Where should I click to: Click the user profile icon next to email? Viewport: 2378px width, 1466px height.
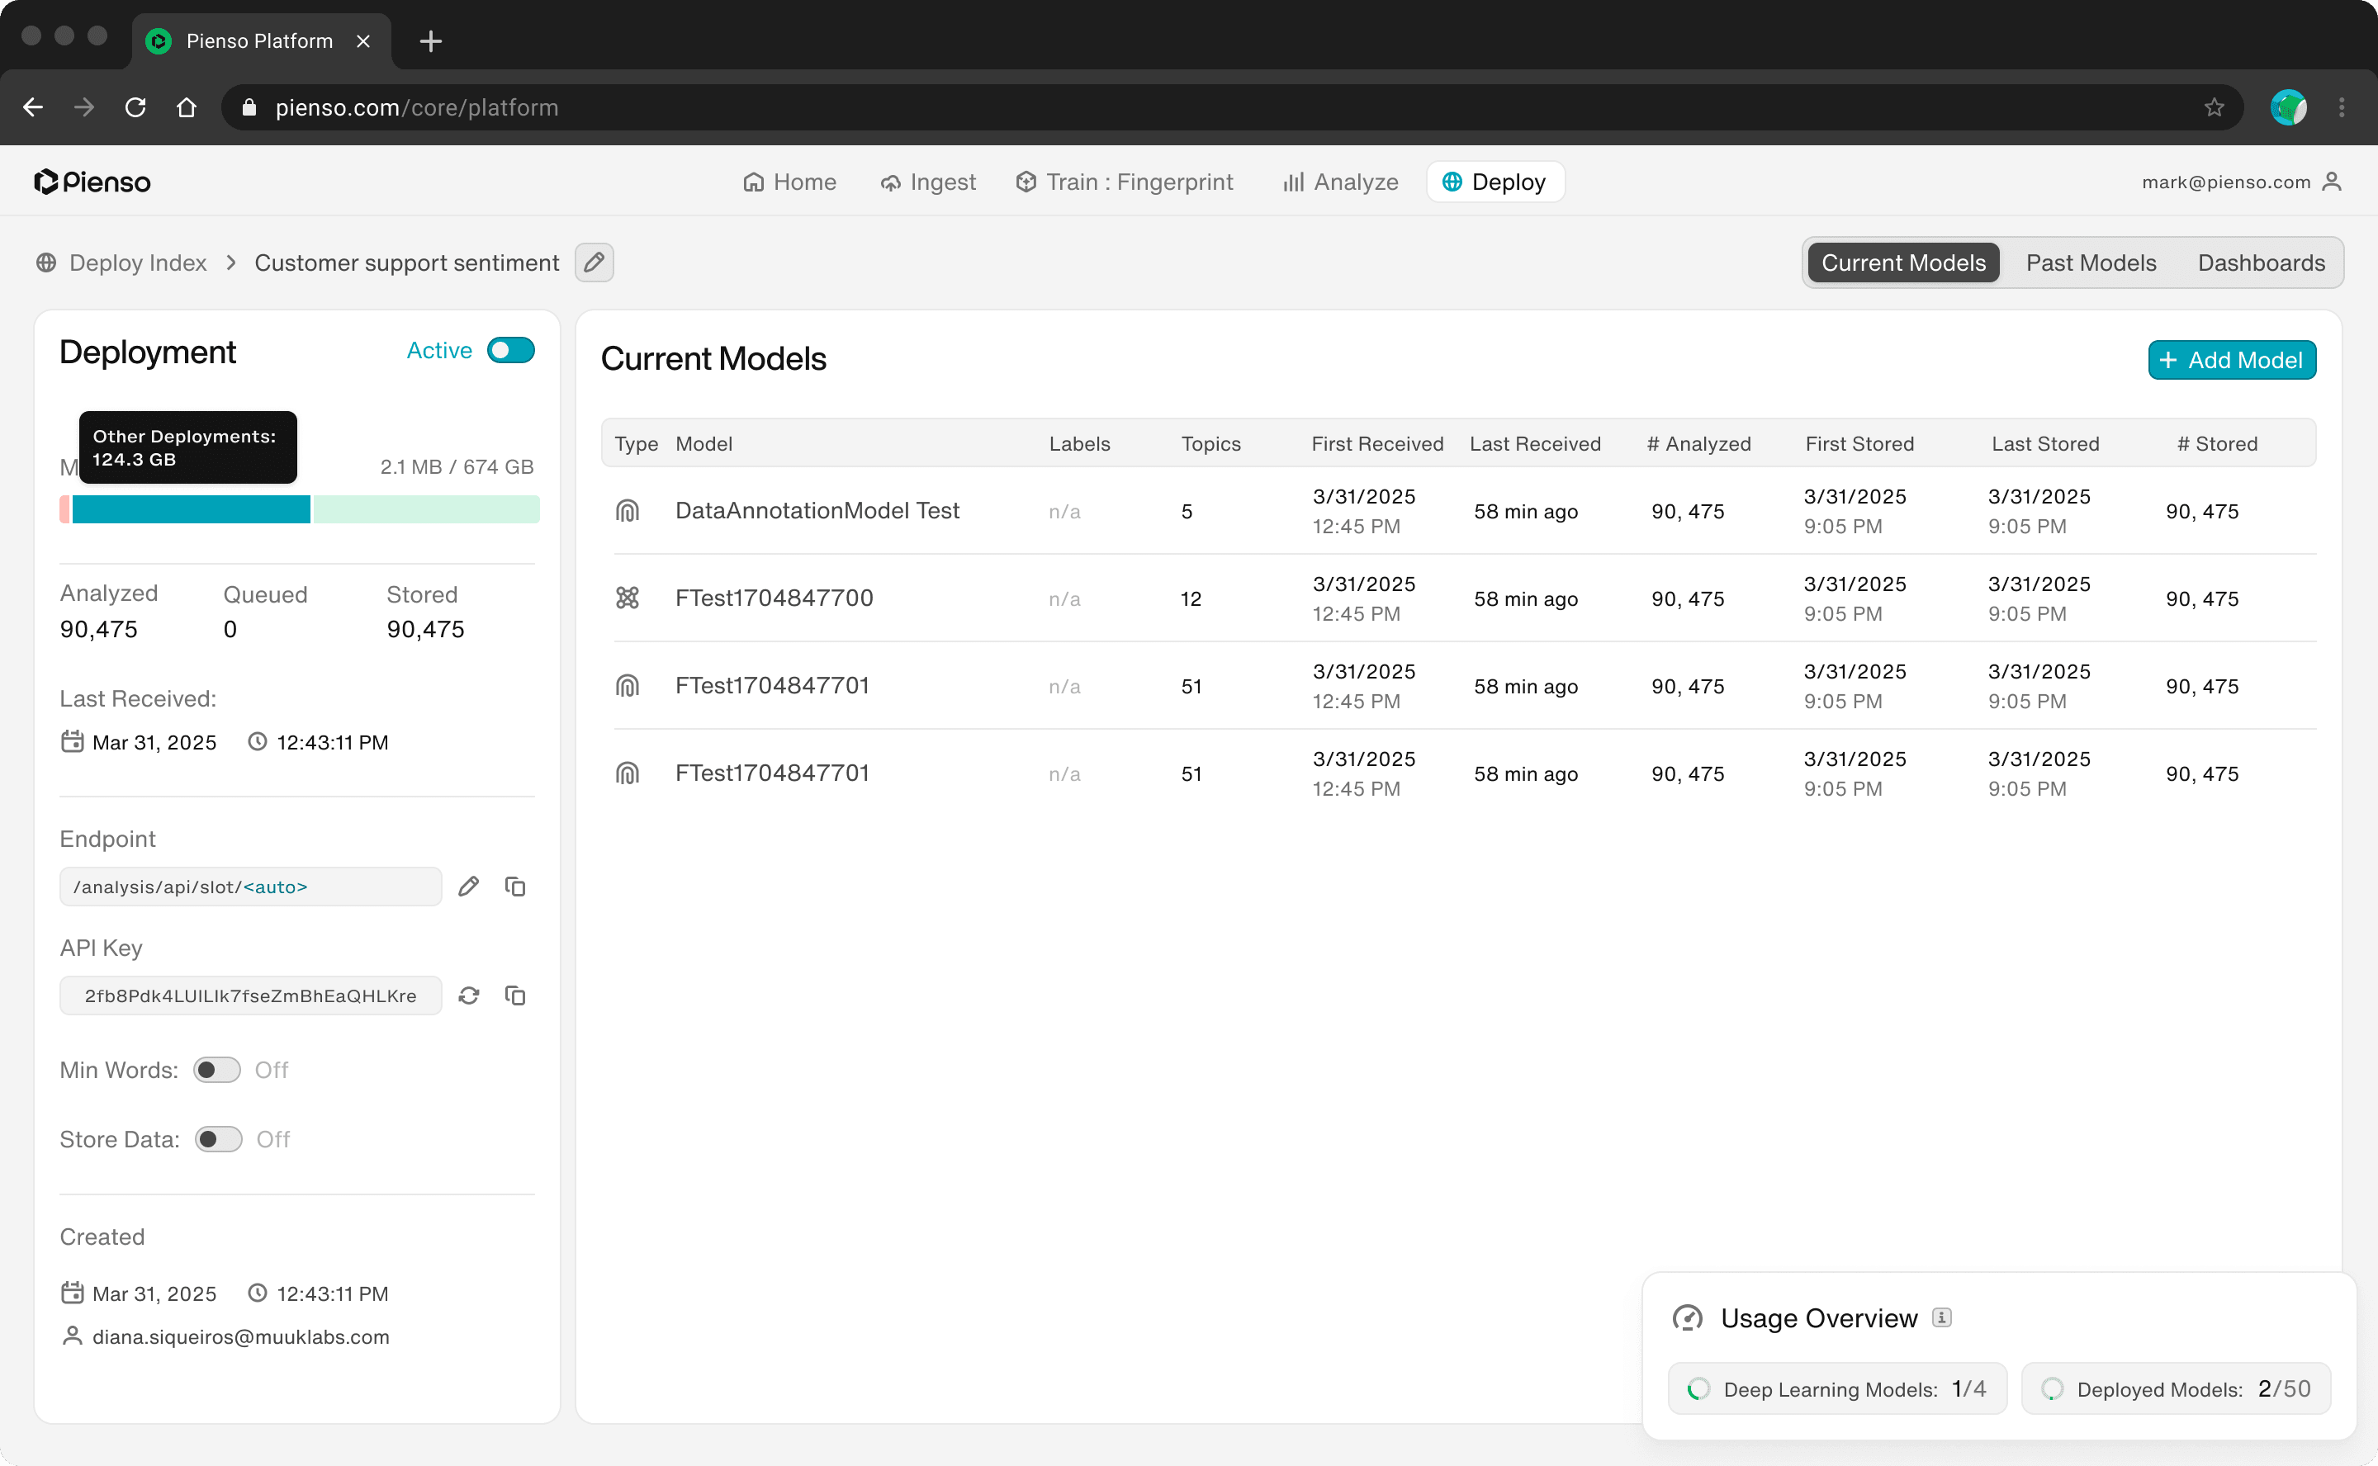coord(2332,182)
